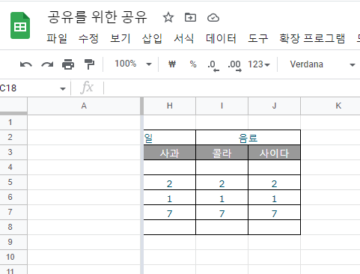Open the 도구 menu
Screen dimensions: 360x274
coord(258,38)
